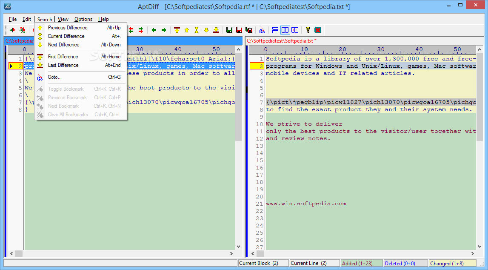Click the left pane horizontal scroll-right arrow

pos(231,253)
